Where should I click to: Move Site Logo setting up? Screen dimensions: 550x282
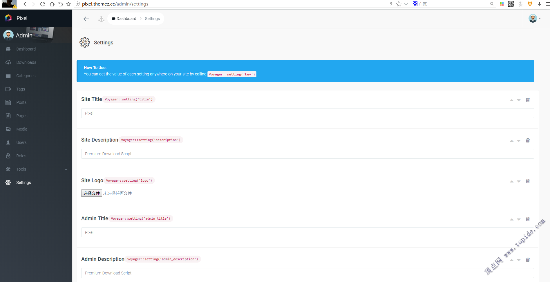click(512, 181)
